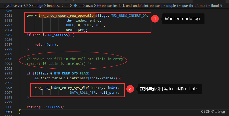Click return(DB_SUCCESS) on line 3000
The image size is (229, 116).
click(45, 107)
